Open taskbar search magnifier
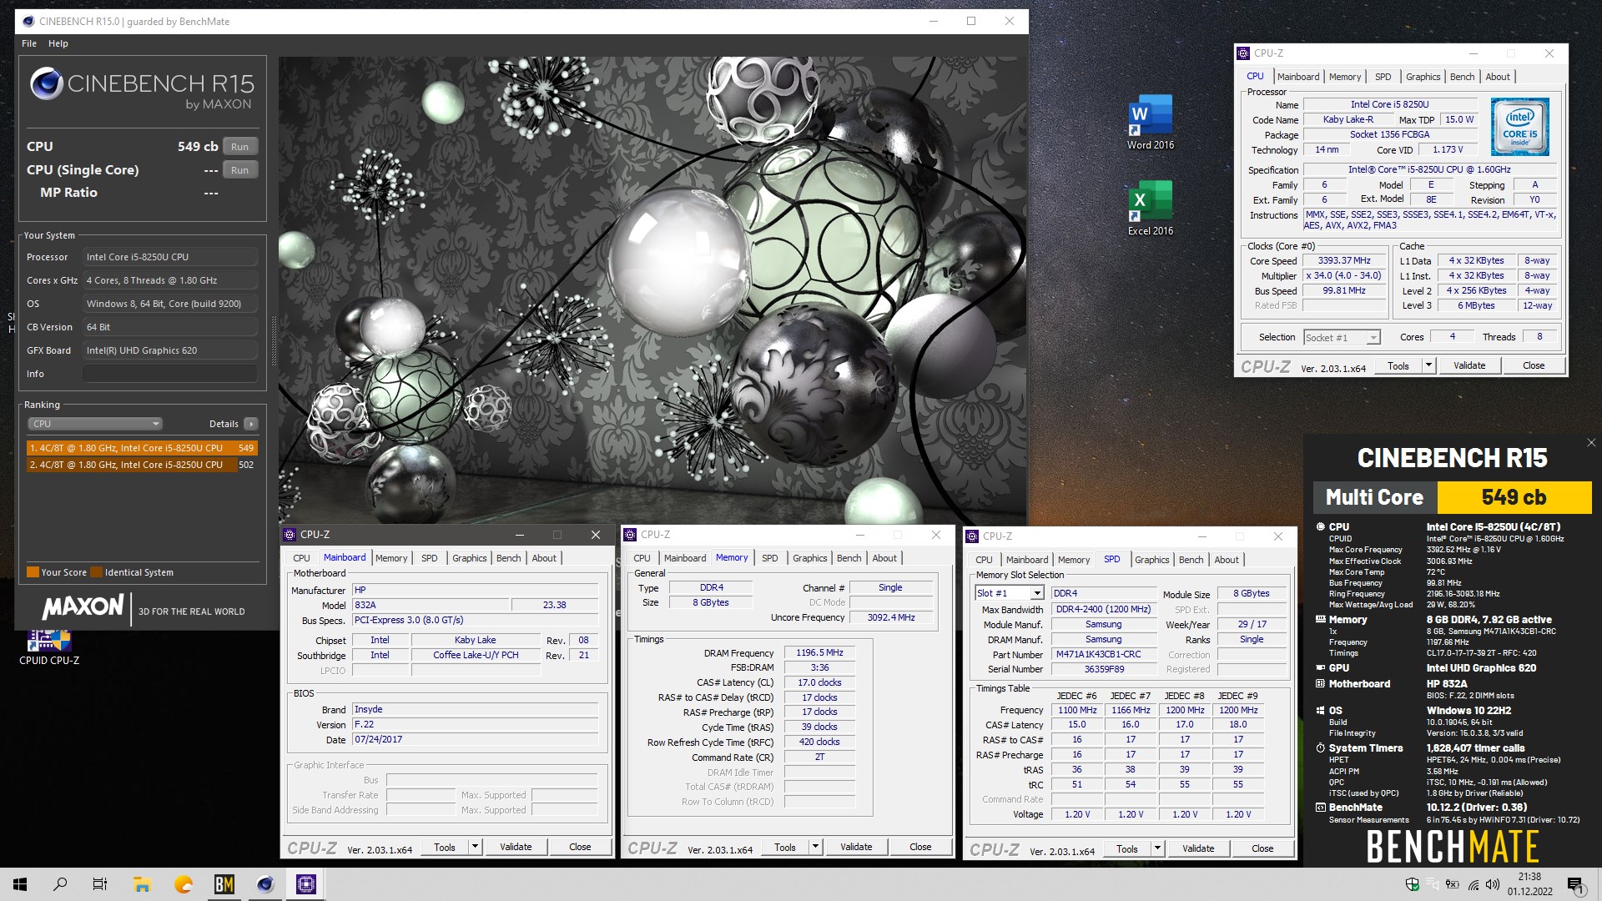 60,884
